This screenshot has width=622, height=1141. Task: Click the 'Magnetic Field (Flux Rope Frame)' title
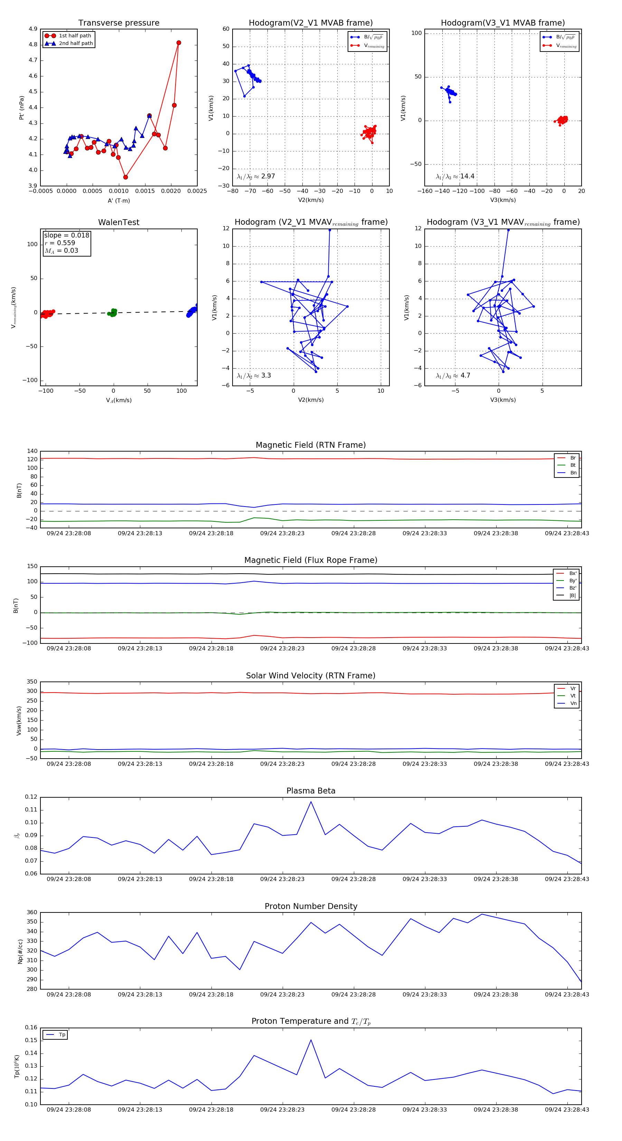311,560
